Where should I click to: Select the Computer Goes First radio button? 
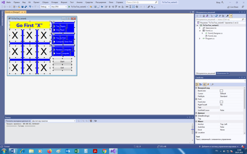click(x=63, y=42)
